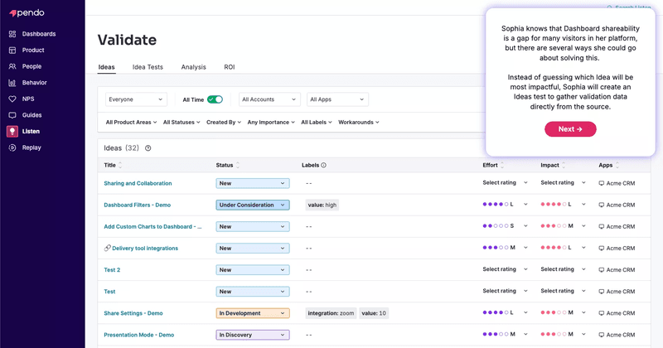Sort the ideas by Title column
This screenshot has height=348, width=663.
[113, 166]
